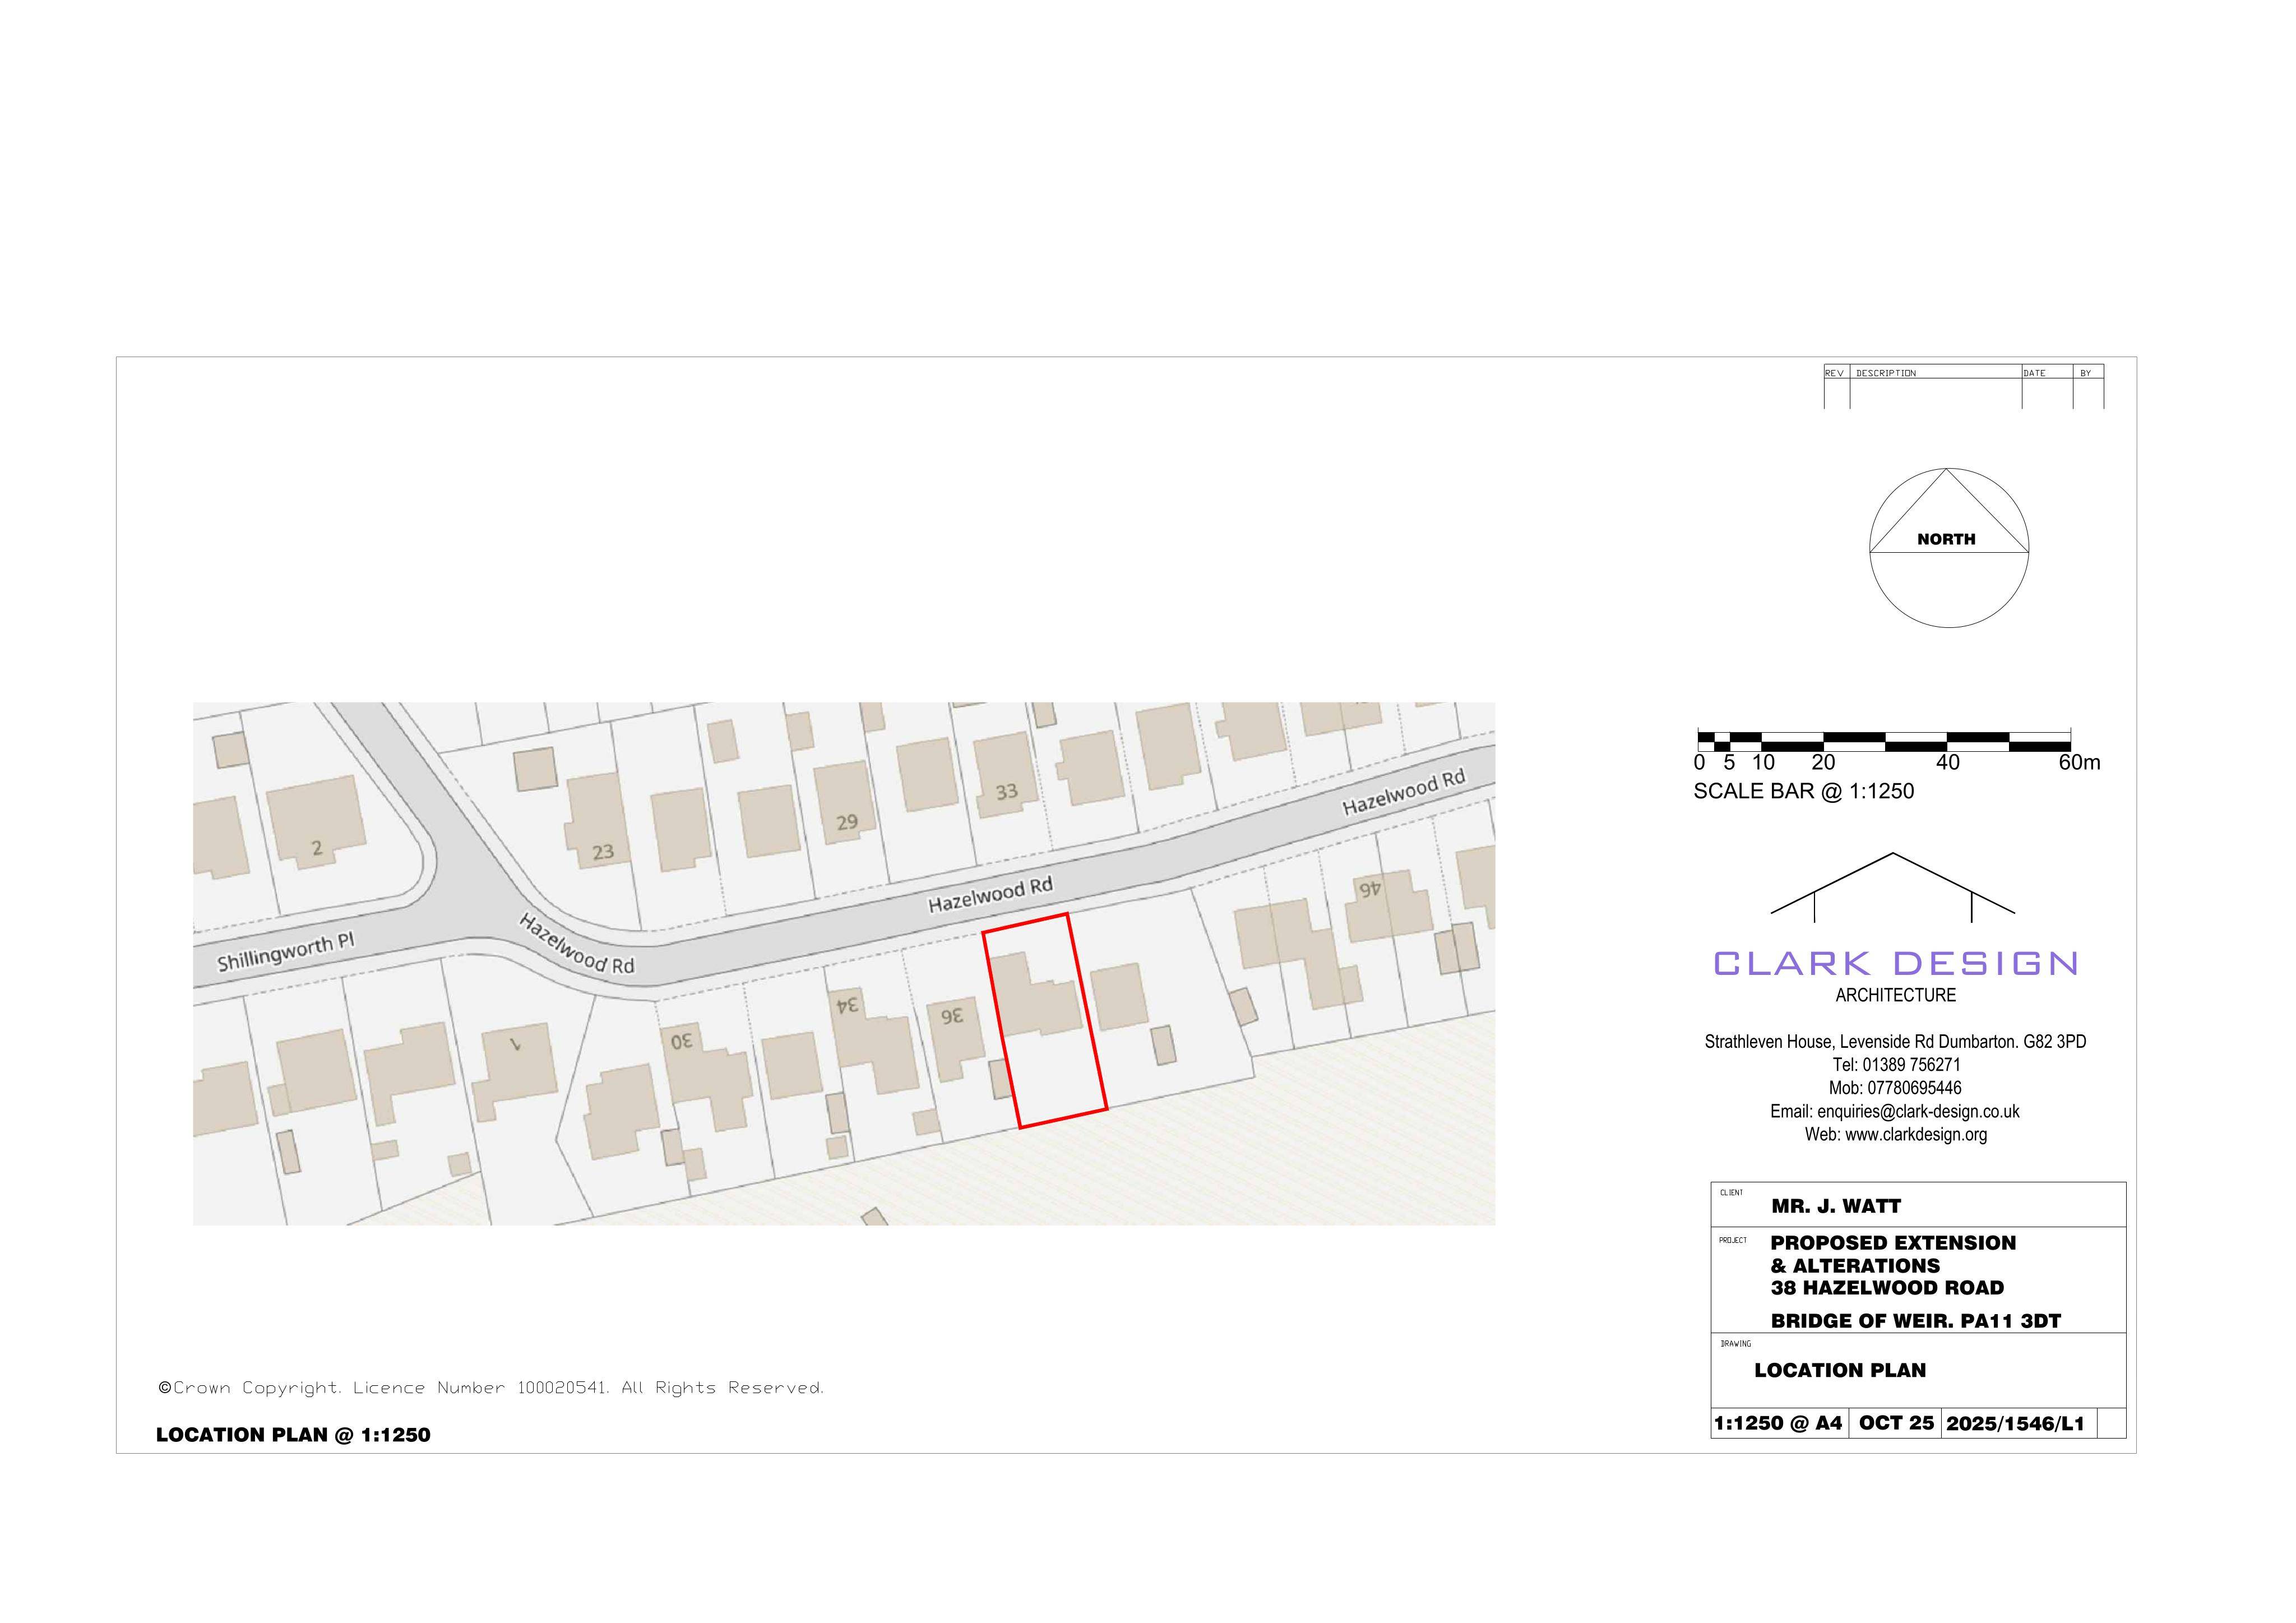Click house number 46 on the map

(1370, 889)
